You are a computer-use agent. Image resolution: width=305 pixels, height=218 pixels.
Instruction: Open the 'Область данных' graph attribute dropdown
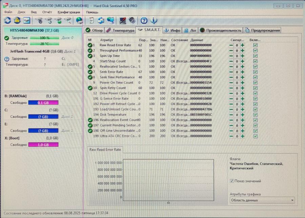pos(262,200)
